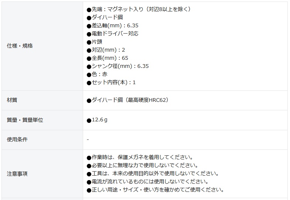
Task: Click the 材質 row label
Action: 12,100
